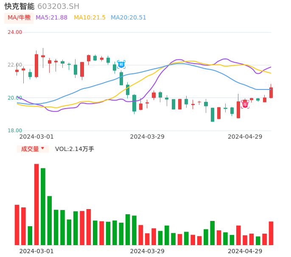
Task: Click the first red volume bar on the left
Action: (x=17, y=225)
